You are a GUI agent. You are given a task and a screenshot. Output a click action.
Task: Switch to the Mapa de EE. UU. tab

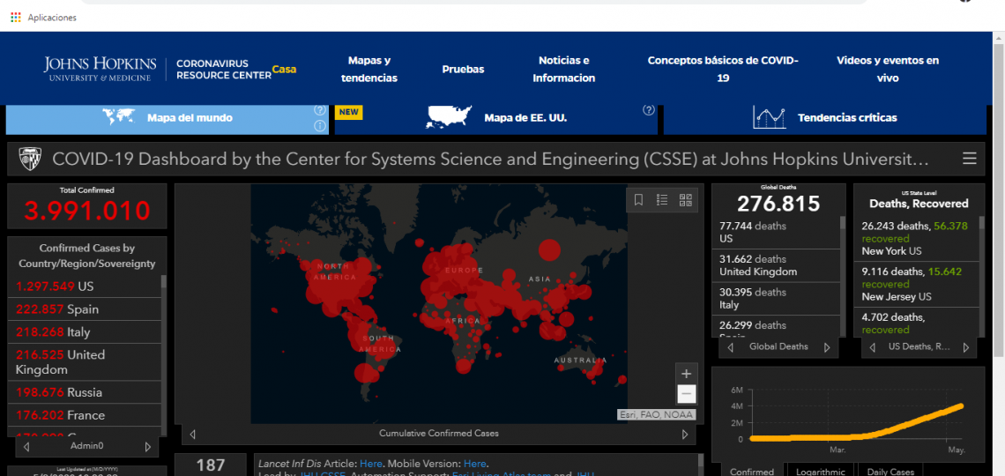click(496, 119)
